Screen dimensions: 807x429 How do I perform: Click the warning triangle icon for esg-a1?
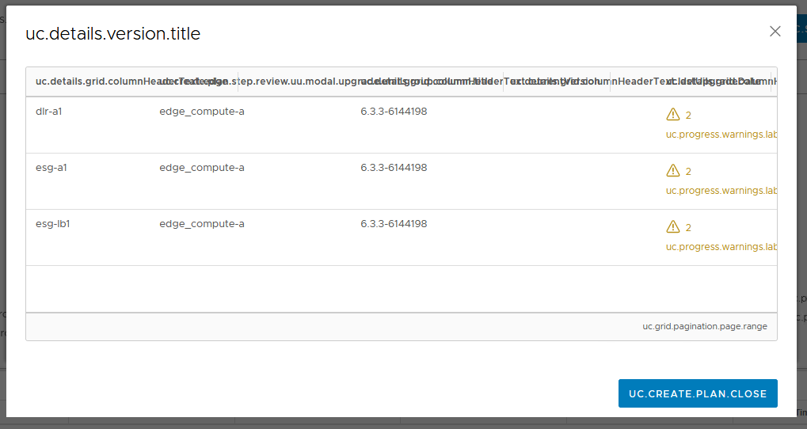click(x=673, y=171)
